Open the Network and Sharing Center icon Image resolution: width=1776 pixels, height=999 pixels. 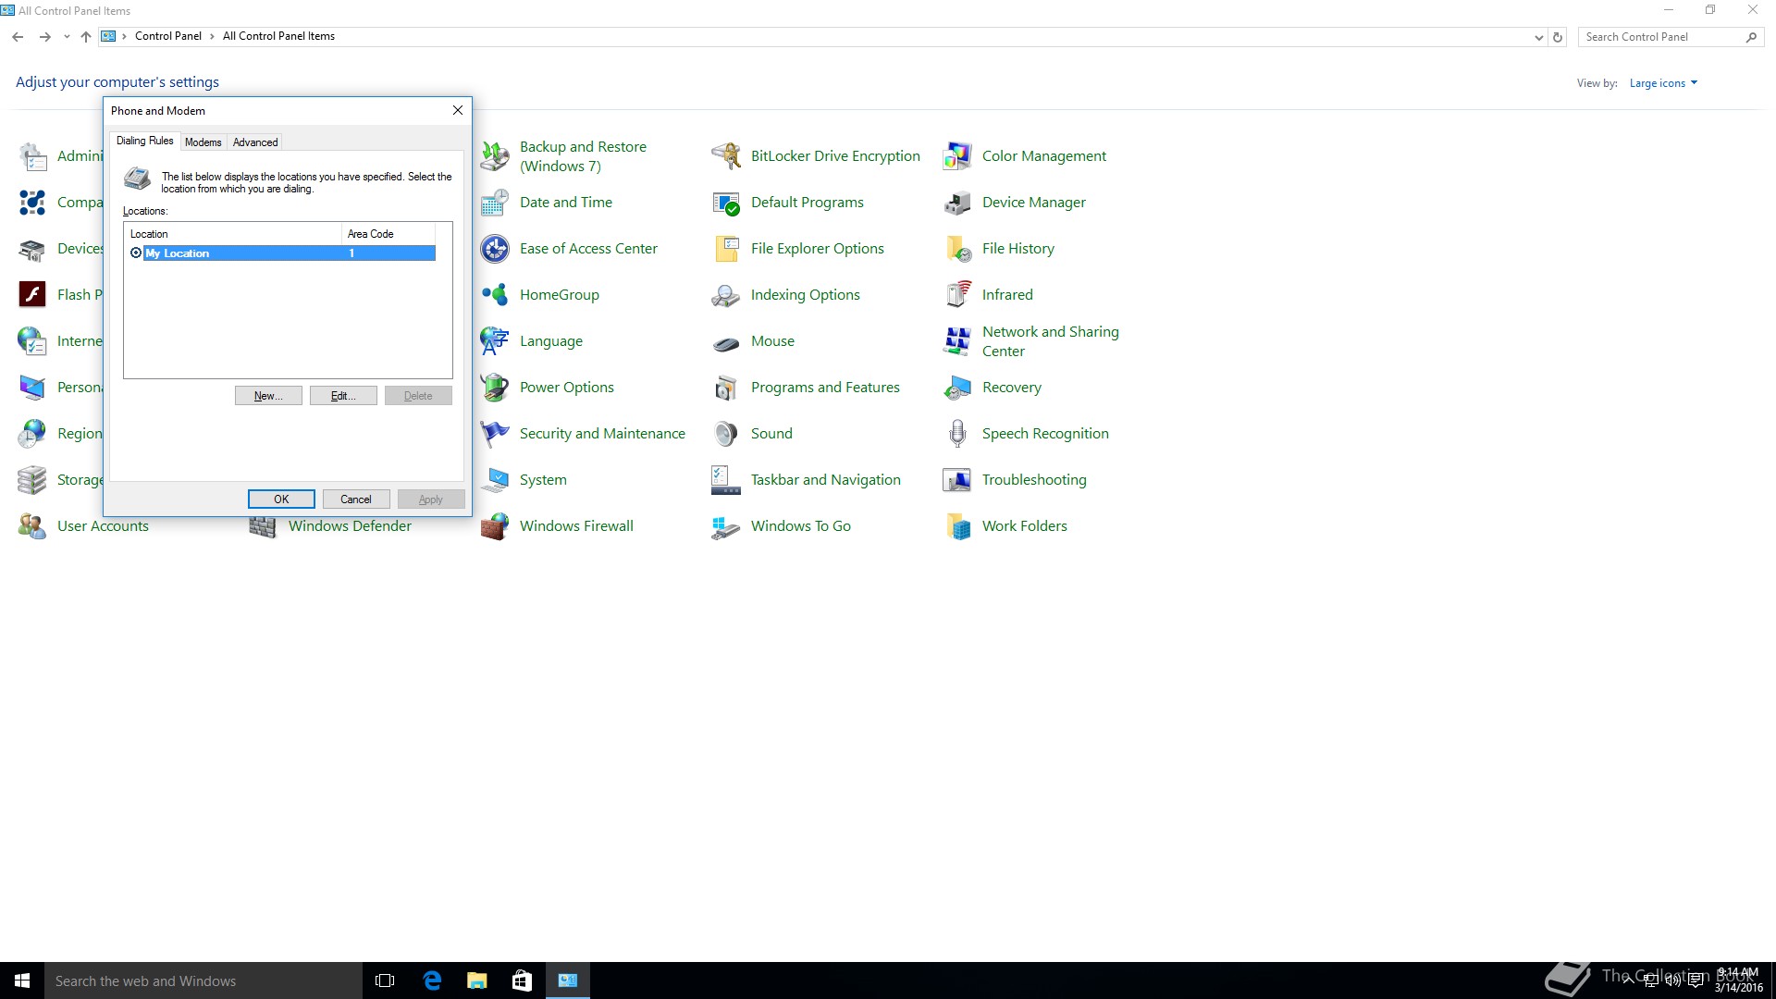point(957,341)
